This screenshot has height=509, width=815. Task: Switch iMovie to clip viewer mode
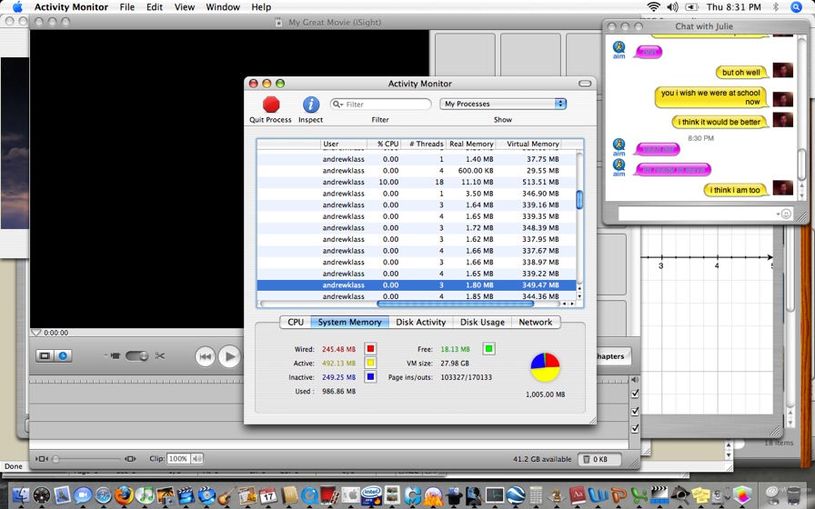(45, 355)
